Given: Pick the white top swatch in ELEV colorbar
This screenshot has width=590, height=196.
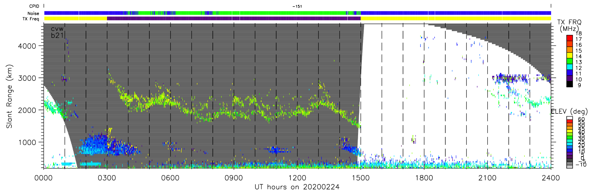Looking at the screenshot, I should (570, 118).
